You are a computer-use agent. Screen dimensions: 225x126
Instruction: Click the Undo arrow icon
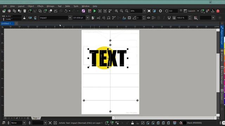66,11
